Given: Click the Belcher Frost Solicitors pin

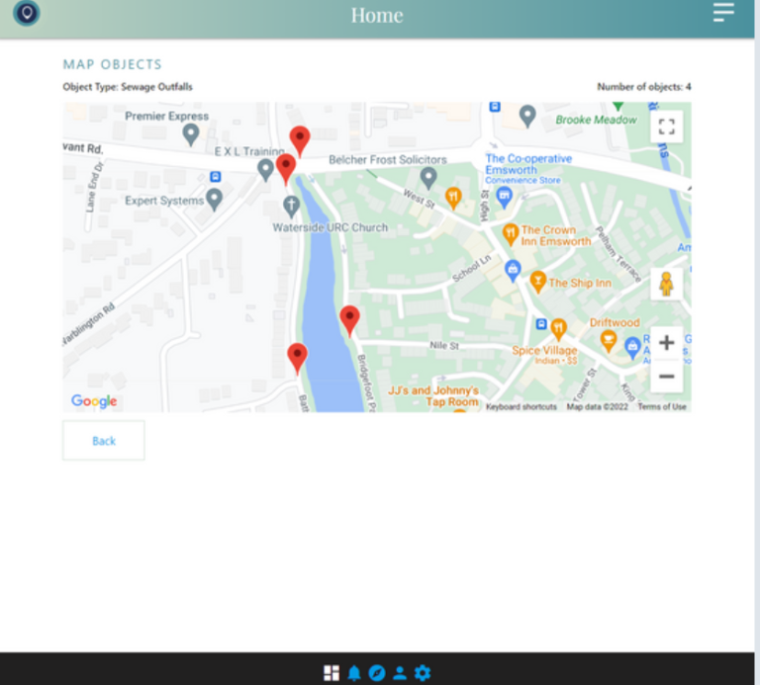Looking at the screenshot, I should tap(428, 178).
